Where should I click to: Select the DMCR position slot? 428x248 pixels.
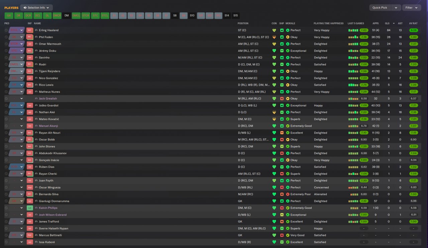(x=57, y=16)
